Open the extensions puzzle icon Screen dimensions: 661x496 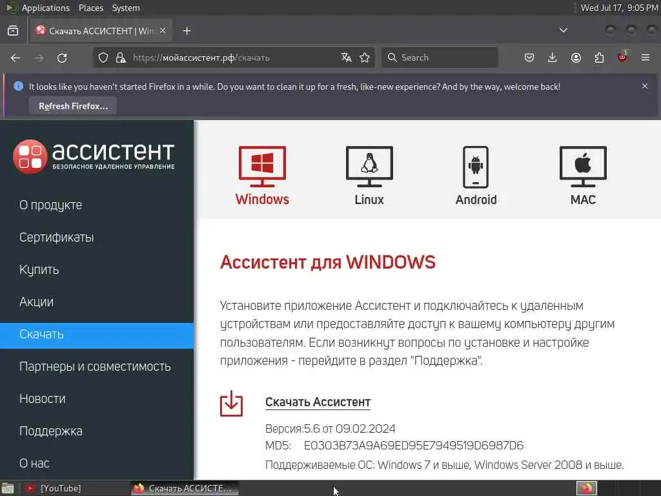click(x=599, y=57)
